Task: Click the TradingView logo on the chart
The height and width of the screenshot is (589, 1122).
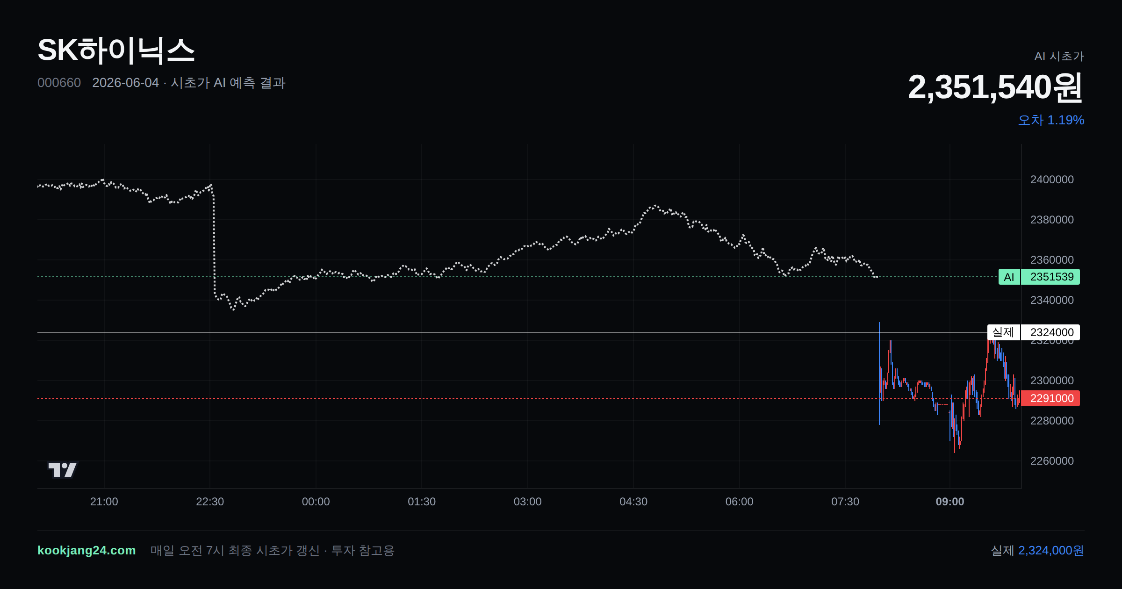Action: pyautogui.click(x=63, y=470)
